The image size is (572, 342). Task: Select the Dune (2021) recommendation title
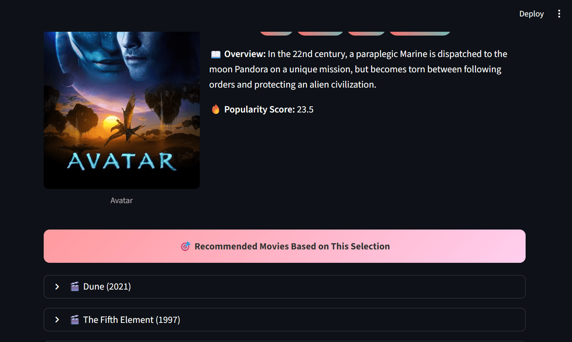(x=107, y=287)
